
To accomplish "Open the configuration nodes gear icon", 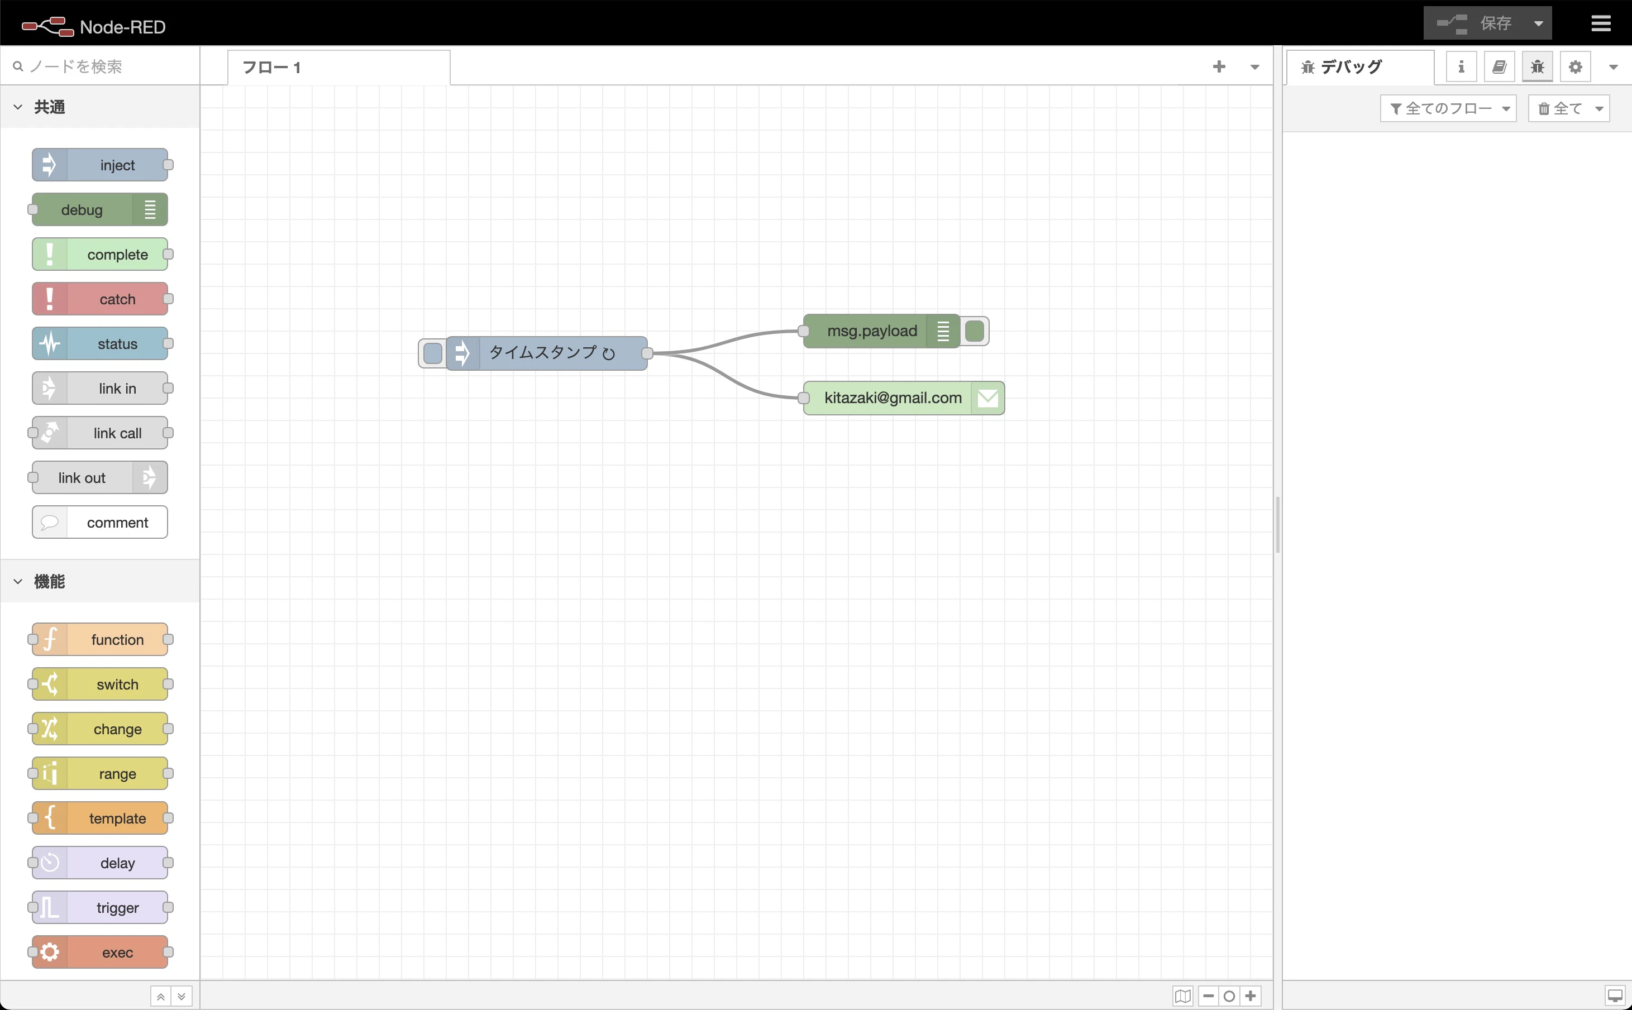I will [x=1575, y=67].
